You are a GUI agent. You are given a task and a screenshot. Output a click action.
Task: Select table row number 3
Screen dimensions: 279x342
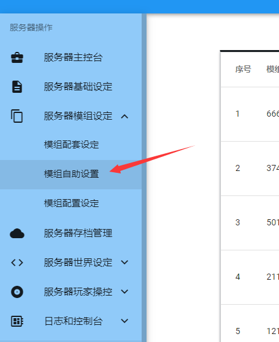point(250,223)
